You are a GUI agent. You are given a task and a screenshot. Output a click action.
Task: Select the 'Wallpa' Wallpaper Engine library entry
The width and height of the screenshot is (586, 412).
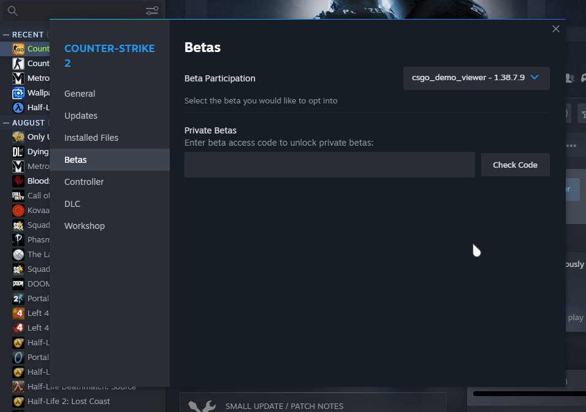[39, 93]
